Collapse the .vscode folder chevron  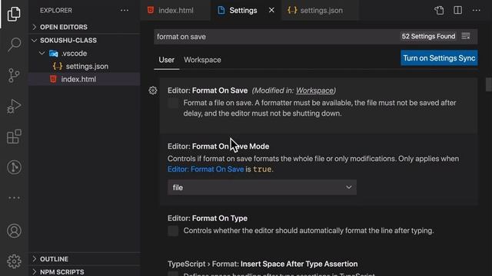42,54
